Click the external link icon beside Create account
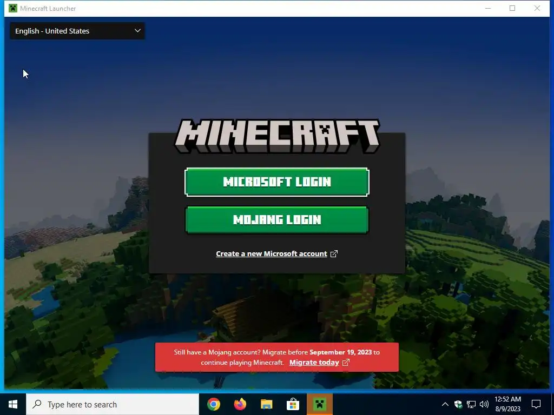554x415 pixels. coord(334,254)
